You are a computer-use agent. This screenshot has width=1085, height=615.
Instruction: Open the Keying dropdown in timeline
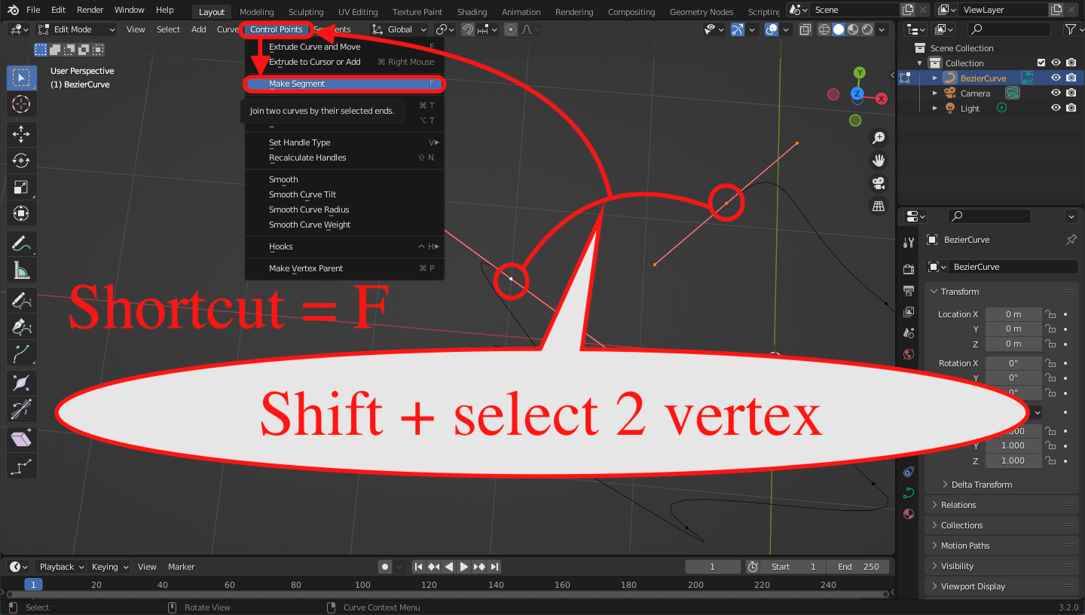tap(110, 567)
